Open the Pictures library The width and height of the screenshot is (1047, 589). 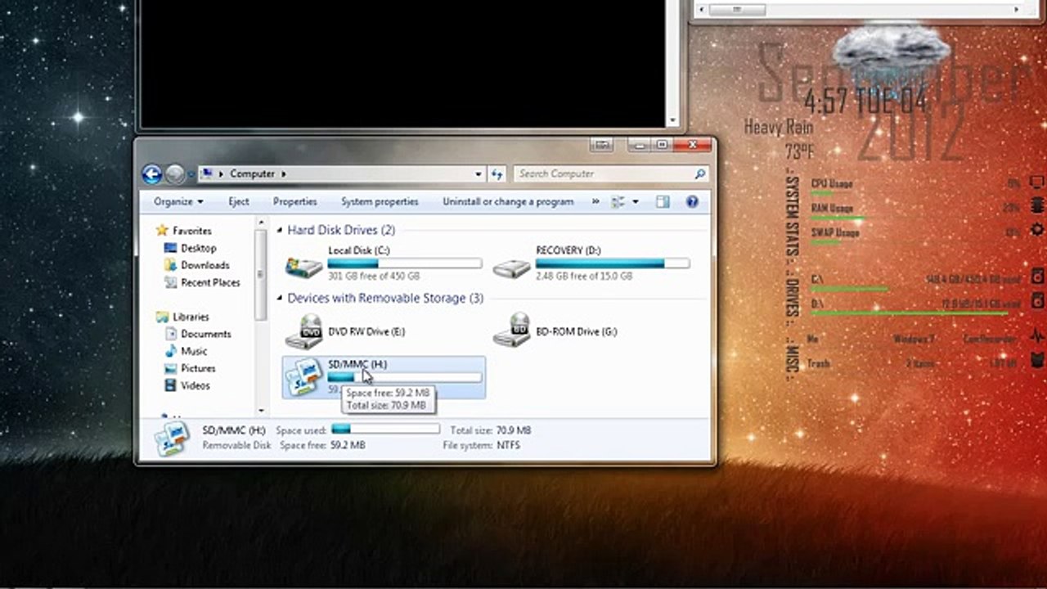[x=198, y=368]
